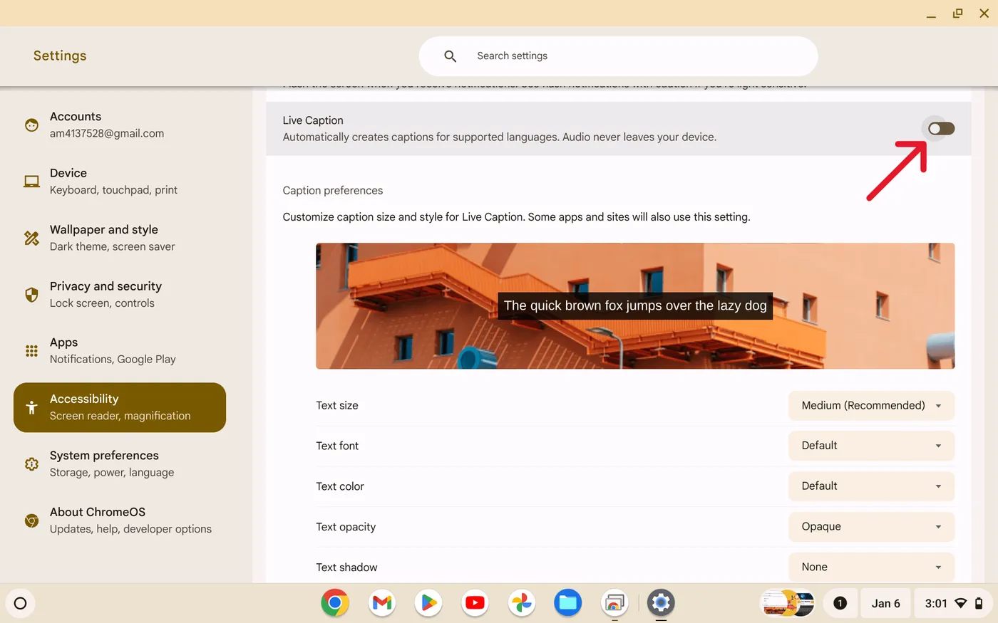The width and height of the screenshot is (998, 623).
Task: Open the Text font dropdown
Action: coord(871,446)
